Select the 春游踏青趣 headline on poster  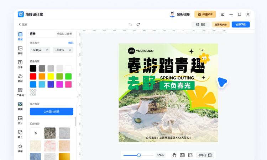click(x=166, y=65)
